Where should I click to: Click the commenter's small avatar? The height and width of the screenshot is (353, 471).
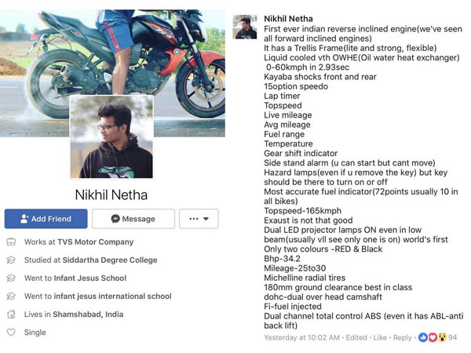point(245,26)
